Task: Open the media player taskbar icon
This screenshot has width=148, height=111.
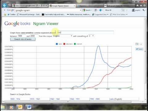Action: click(11, 107)
